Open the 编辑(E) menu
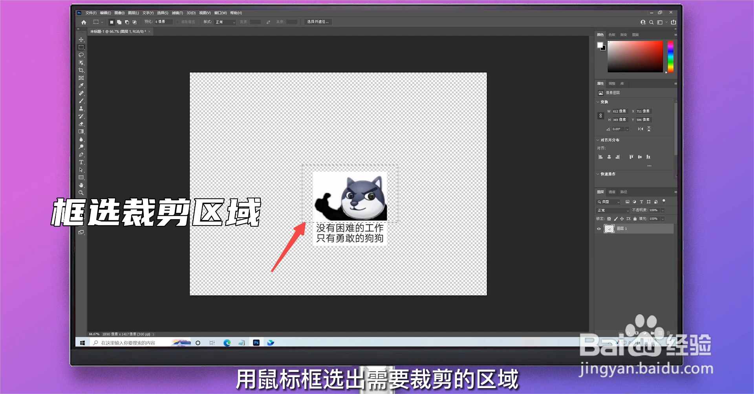This screenshot has height=394, width=754. coord(105,13)
